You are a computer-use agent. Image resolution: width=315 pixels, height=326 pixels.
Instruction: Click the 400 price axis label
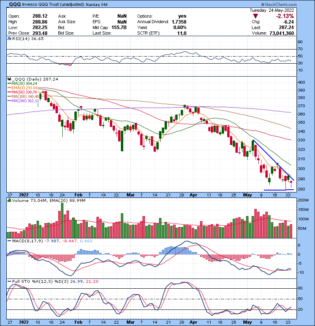point(302,82)
